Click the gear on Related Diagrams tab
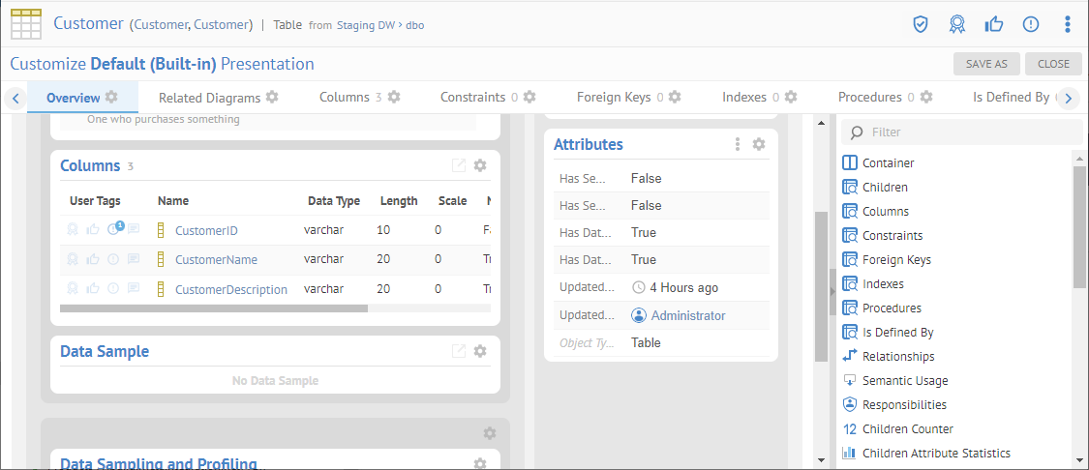 272,98
